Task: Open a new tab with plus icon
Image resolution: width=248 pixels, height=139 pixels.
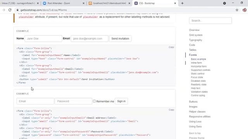Action: [183, 3]
